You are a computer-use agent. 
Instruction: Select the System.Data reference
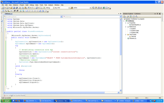point(135,31)
